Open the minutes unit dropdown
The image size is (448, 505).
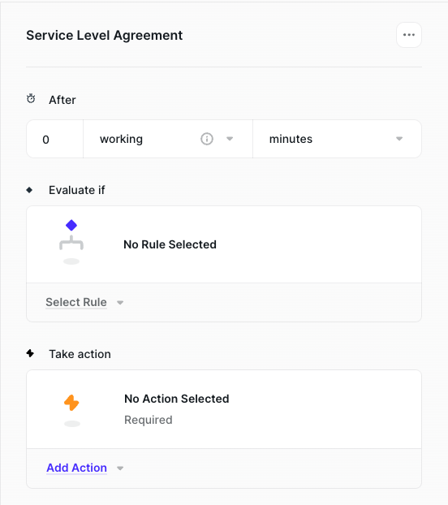[337, 139]
